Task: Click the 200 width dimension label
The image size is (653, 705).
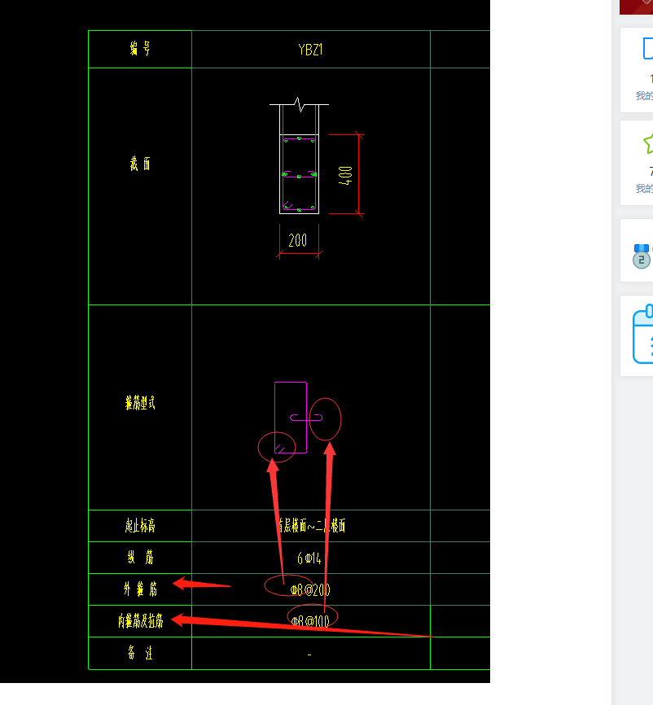Action: [x=298, y=240]
